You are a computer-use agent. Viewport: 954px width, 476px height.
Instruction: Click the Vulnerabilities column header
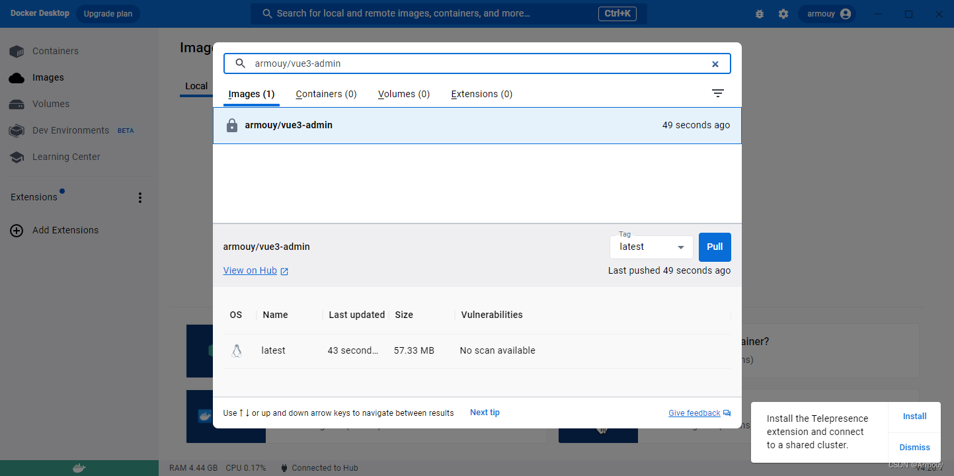pyautogui.click(x=492, y=315)
